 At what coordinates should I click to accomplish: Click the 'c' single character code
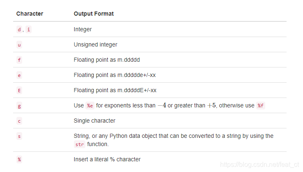(x=19, y=121)
